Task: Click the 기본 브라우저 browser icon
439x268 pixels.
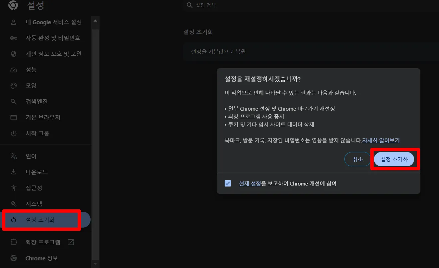Action: coord(14,117)
